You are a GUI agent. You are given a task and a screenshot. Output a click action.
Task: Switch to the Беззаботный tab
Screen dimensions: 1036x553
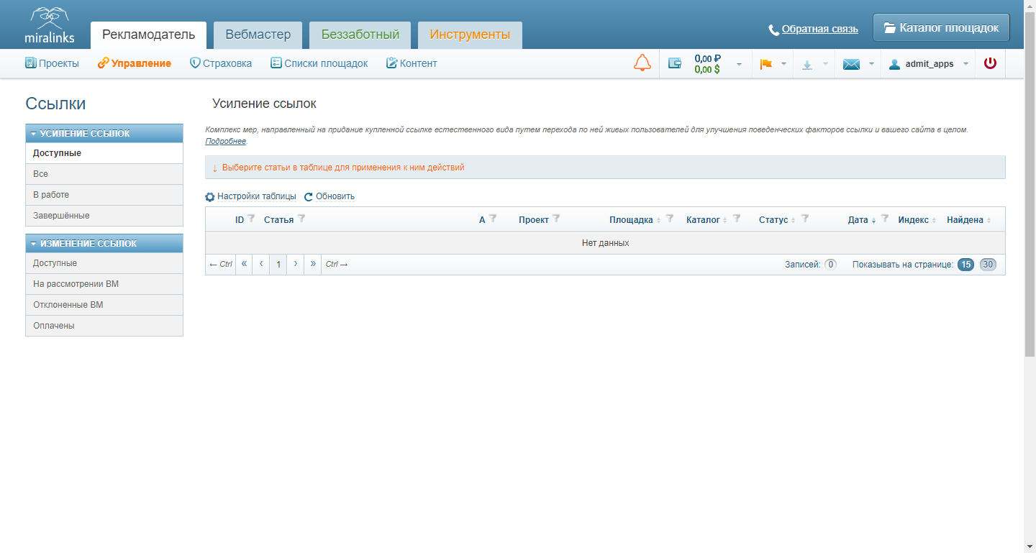click(360, 35)
